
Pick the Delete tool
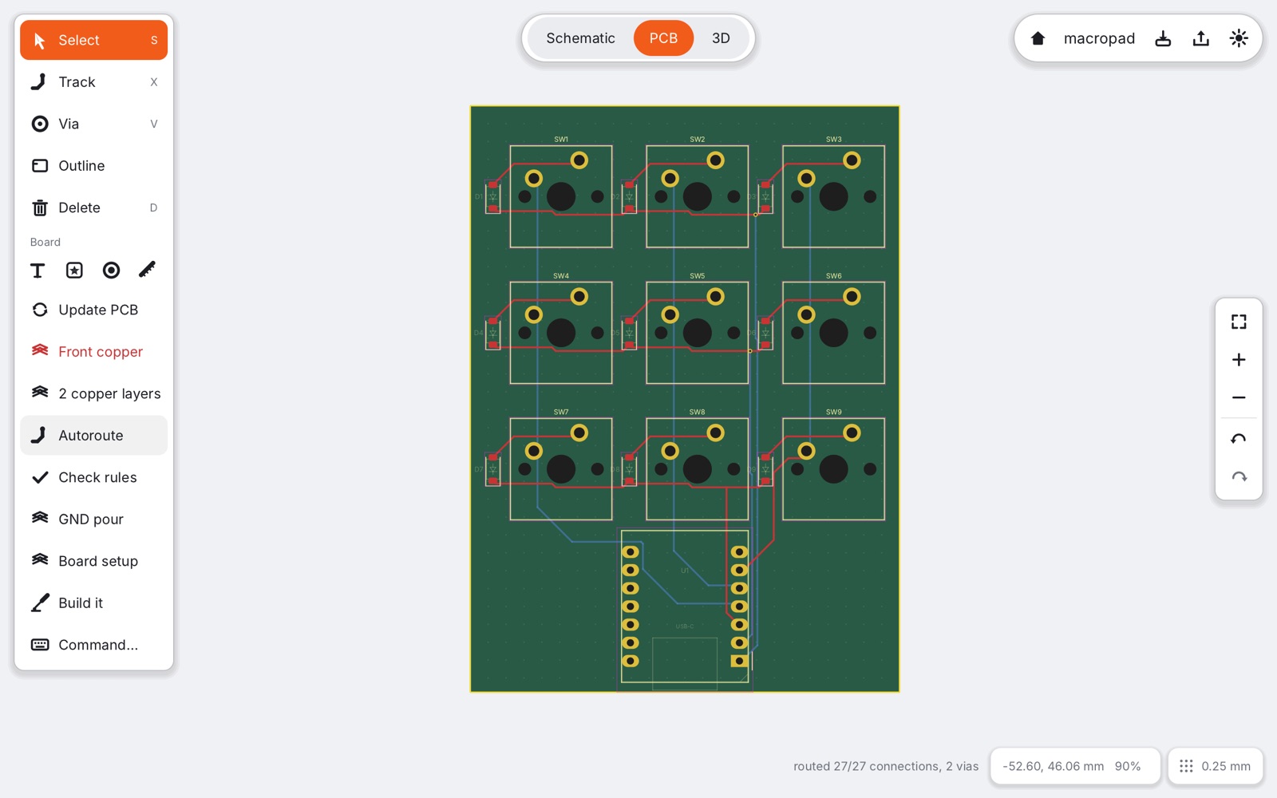pos(93,207)
